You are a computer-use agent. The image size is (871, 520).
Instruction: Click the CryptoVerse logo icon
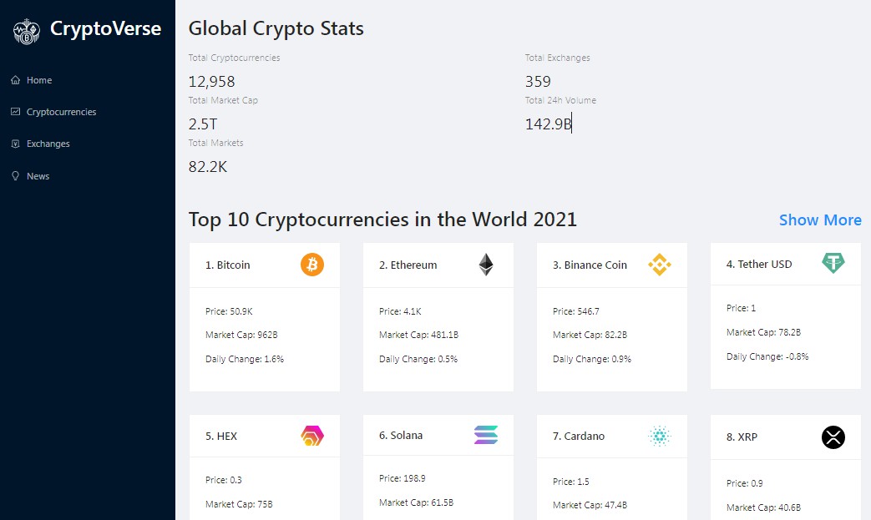[x=27, y=32]
